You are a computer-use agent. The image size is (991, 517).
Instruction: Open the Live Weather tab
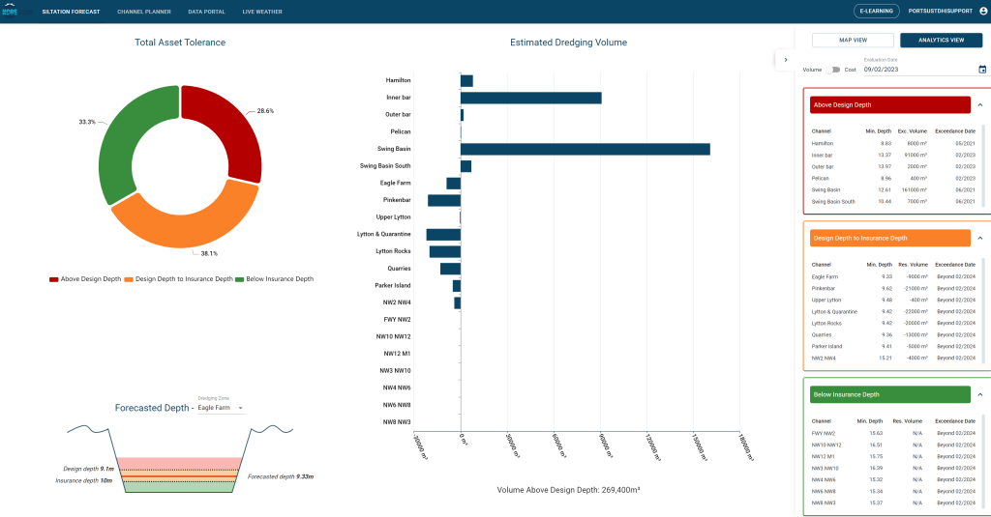pos(262,12)
